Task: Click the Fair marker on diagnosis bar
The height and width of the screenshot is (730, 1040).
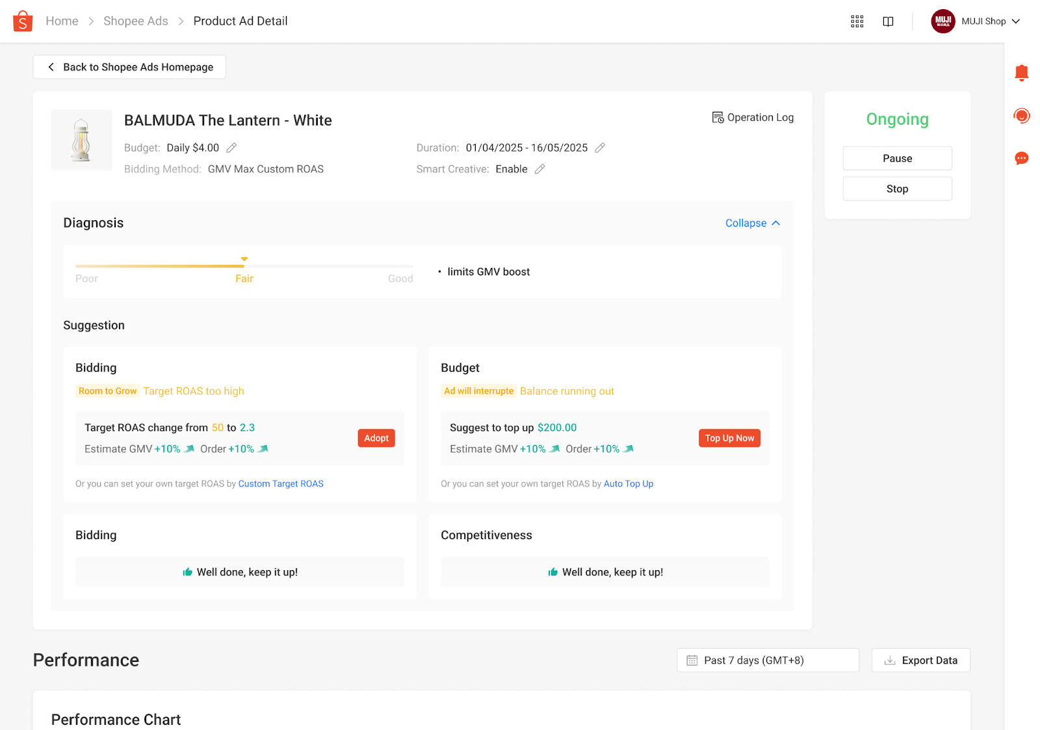Action: click(244, 259)
